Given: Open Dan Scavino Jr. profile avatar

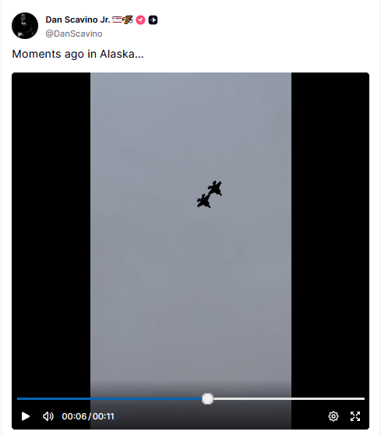Looking at the screenshot, I should tap(25, 26).
